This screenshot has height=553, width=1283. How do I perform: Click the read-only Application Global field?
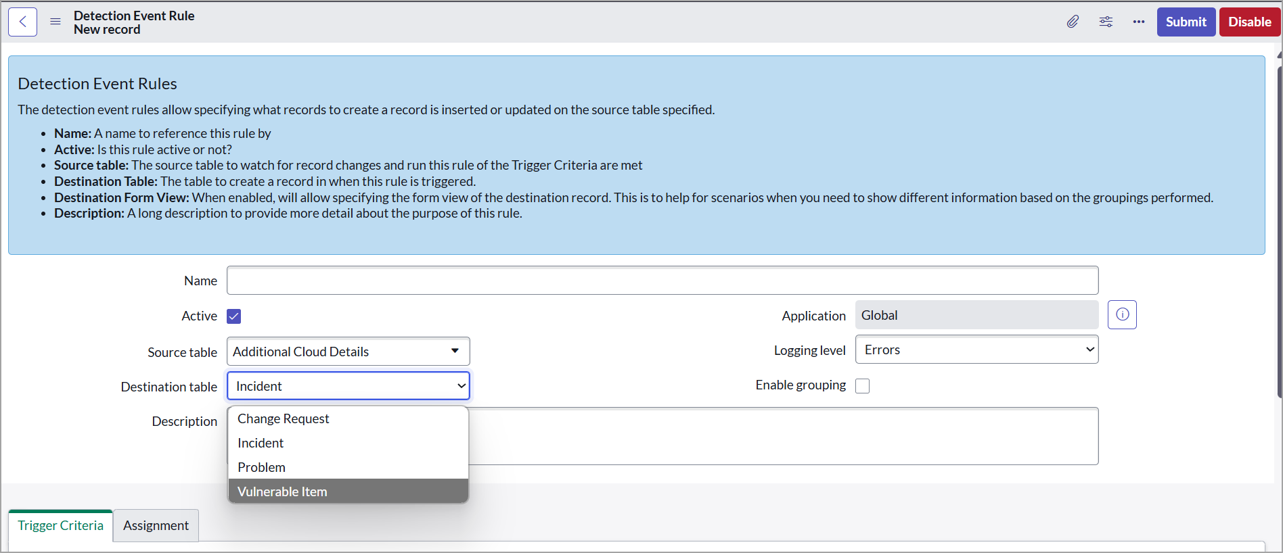pyautogui.click(x=976, y=315)
